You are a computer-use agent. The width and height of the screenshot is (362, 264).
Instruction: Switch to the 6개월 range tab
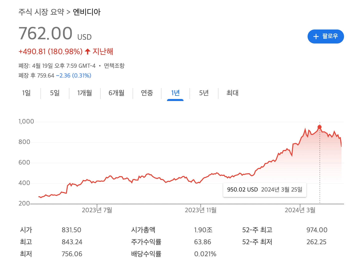[x=117, y=93]
